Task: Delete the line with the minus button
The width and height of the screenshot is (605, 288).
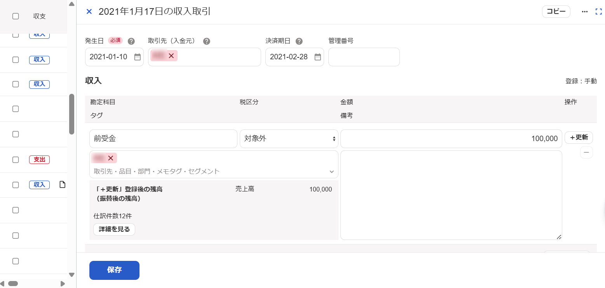Action: 586,152
